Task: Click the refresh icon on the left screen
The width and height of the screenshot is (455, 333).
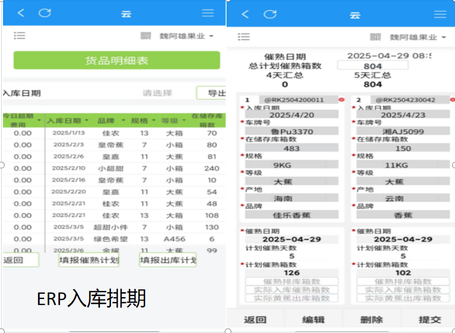Action: pyautogui.click(x=45, y=13)
